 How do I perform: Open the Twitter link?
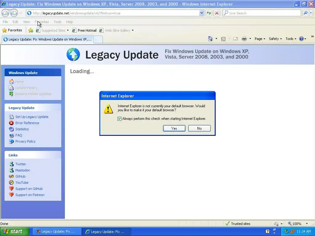click(x=21, y=164)
